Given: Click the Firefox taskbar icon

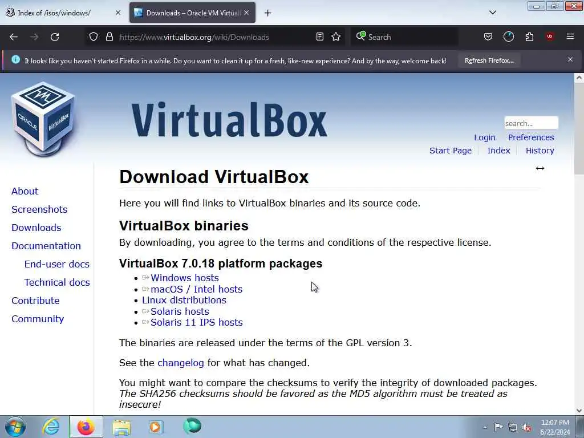Looking at the screenshot, I should point(86,427).
